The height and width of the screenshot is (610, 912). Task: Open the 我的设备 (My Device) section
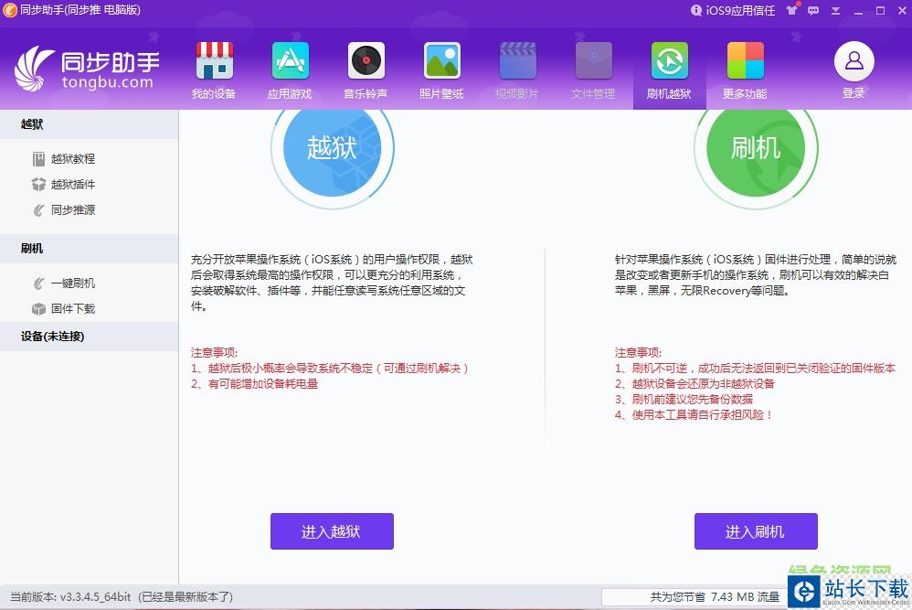click(214, 70)
